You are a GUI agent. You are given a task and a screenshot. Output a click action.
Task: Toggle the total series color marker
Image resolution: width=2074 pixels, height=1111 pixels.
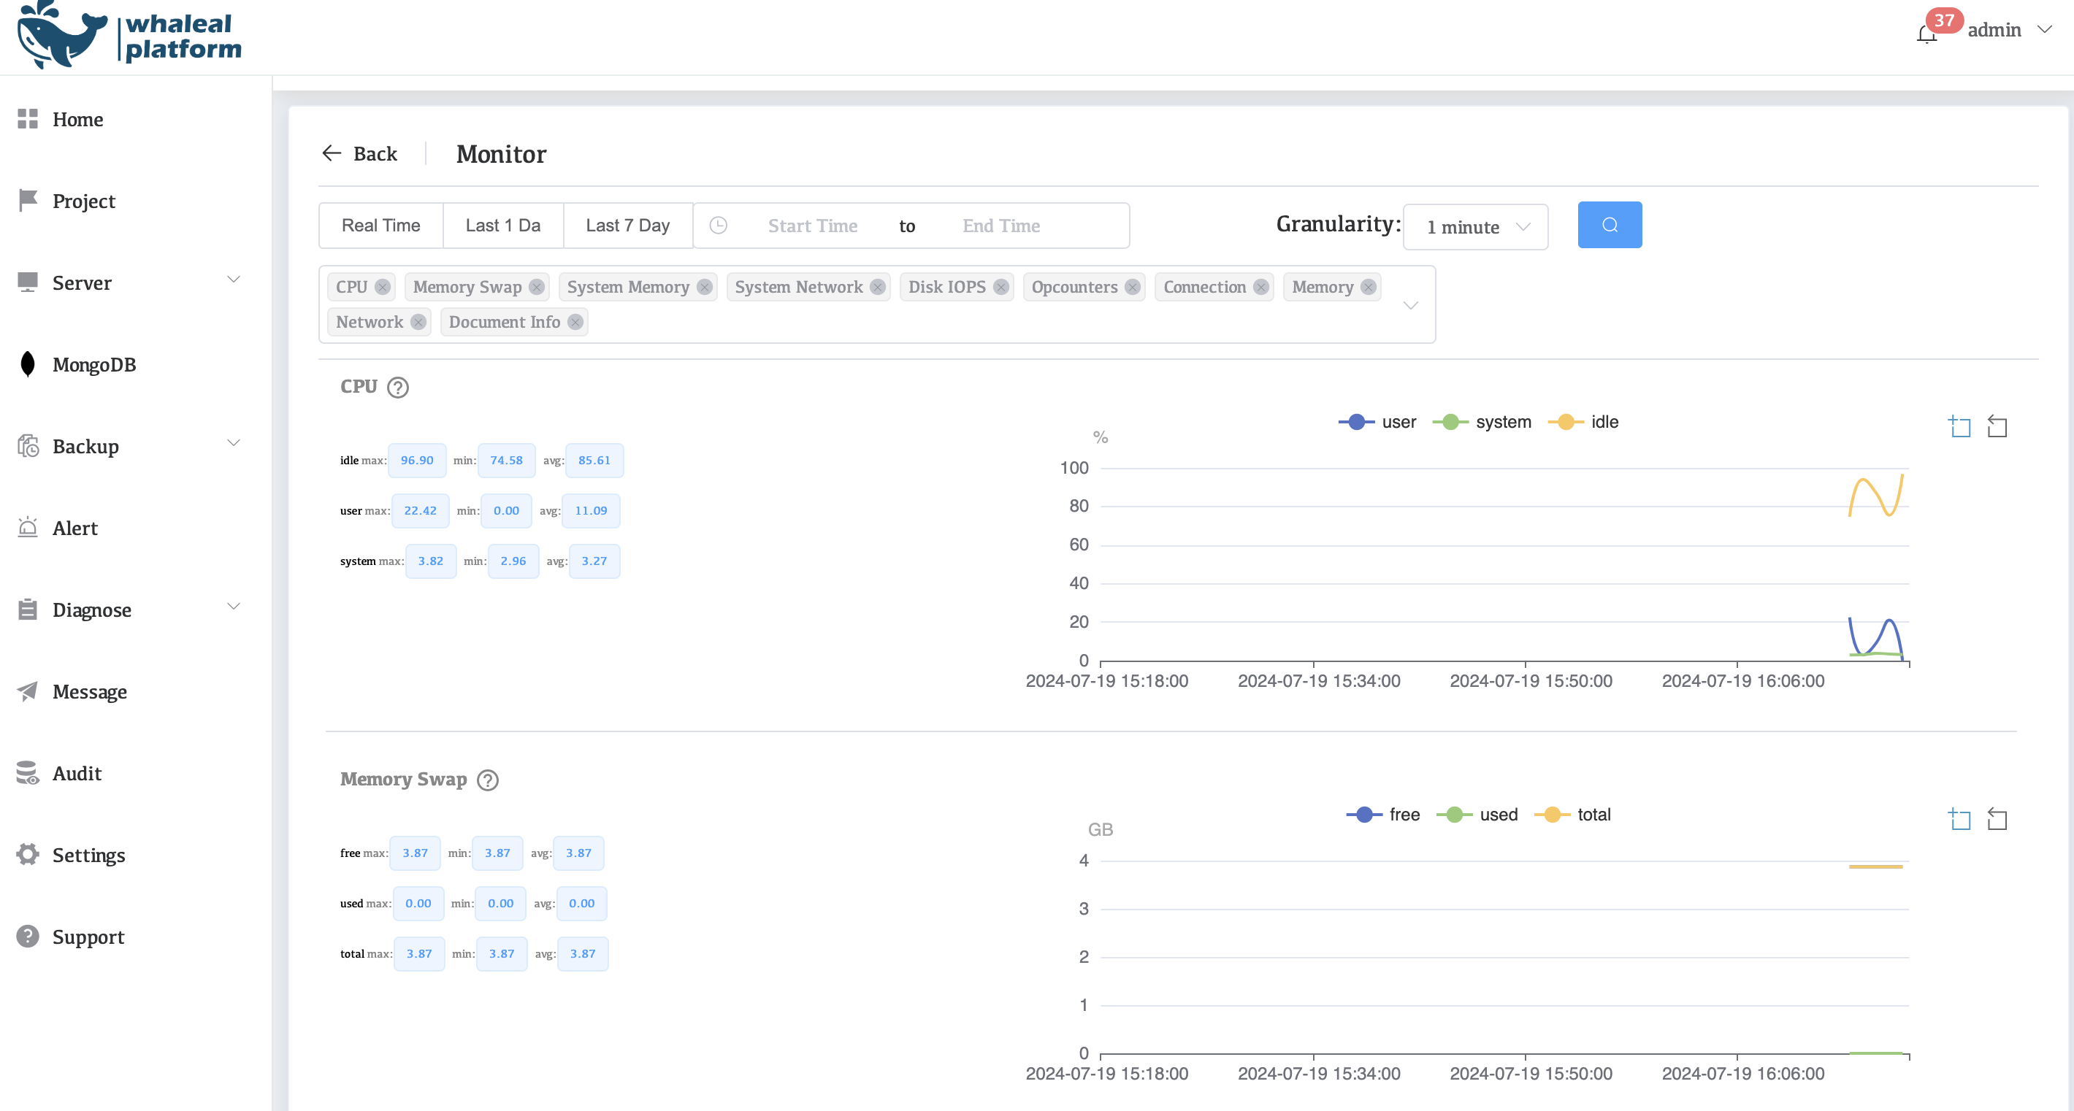tap(1551, 815)
